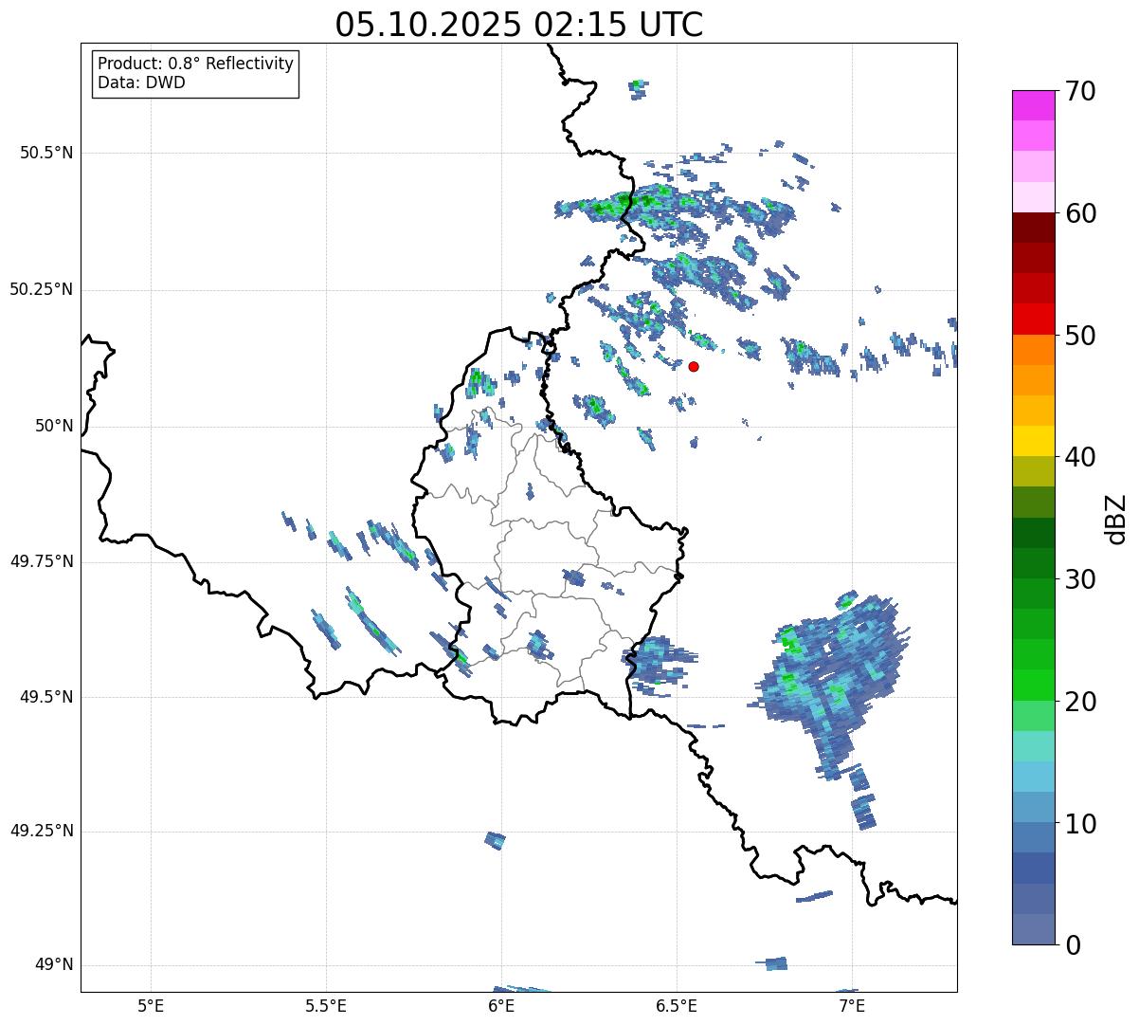Screen dimensions: 1139x1025
Task: Click the 49.25°N latitude label
Action: pyautogui.click(x=42, y=831)
